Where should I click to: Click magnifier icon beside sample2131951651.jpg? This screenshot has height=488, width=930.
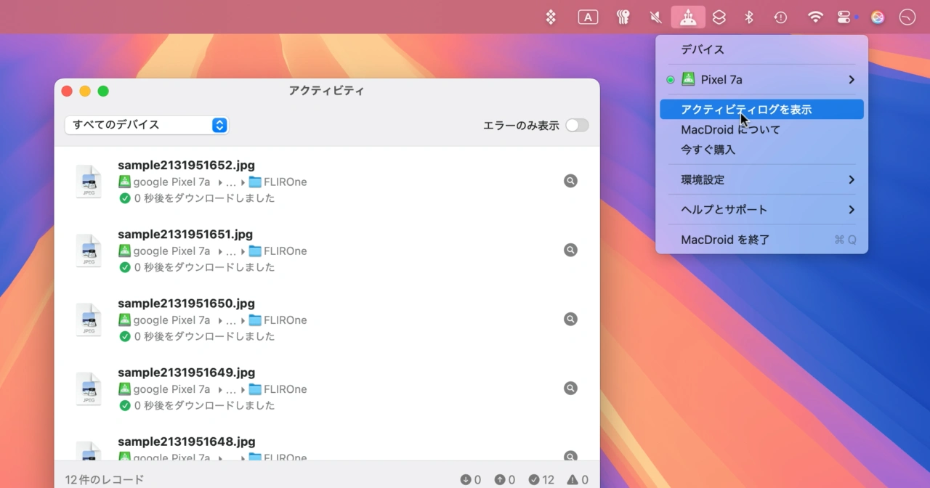(x=570, y=250)
